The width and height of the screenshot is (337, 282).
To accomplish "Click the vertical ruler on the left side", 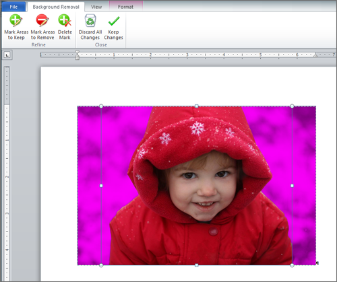I will (7, 173).
